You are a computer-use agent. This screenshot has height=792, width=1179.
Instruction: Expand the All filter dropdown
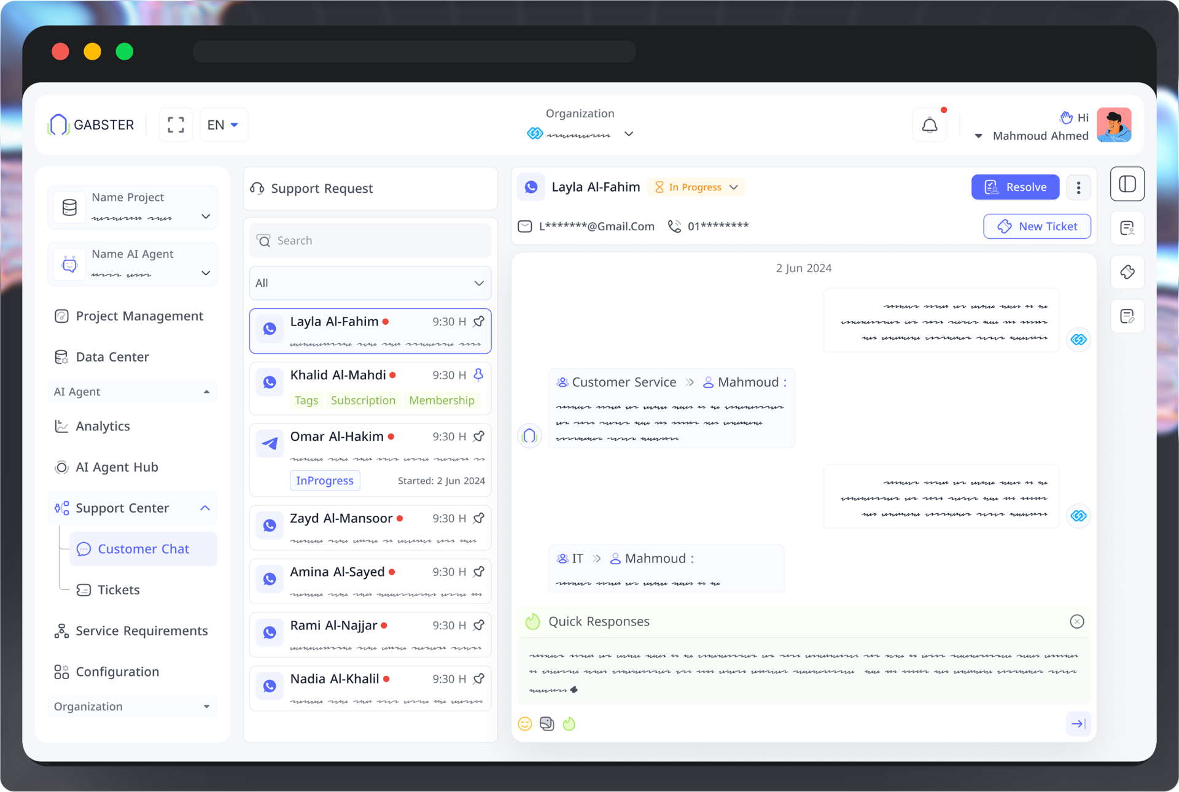point(370,283)
